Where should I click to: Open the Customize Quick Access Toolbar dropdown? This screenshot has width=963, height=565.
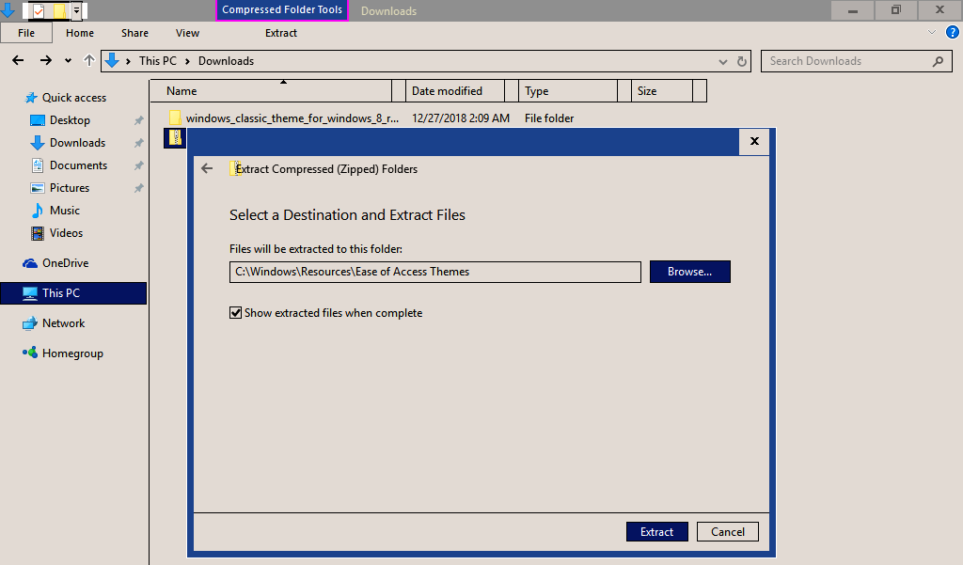pyautogui.click(x=76, y=11)
